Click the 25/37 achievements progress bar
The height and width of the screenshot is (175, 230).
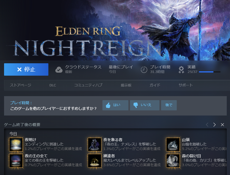210,72
